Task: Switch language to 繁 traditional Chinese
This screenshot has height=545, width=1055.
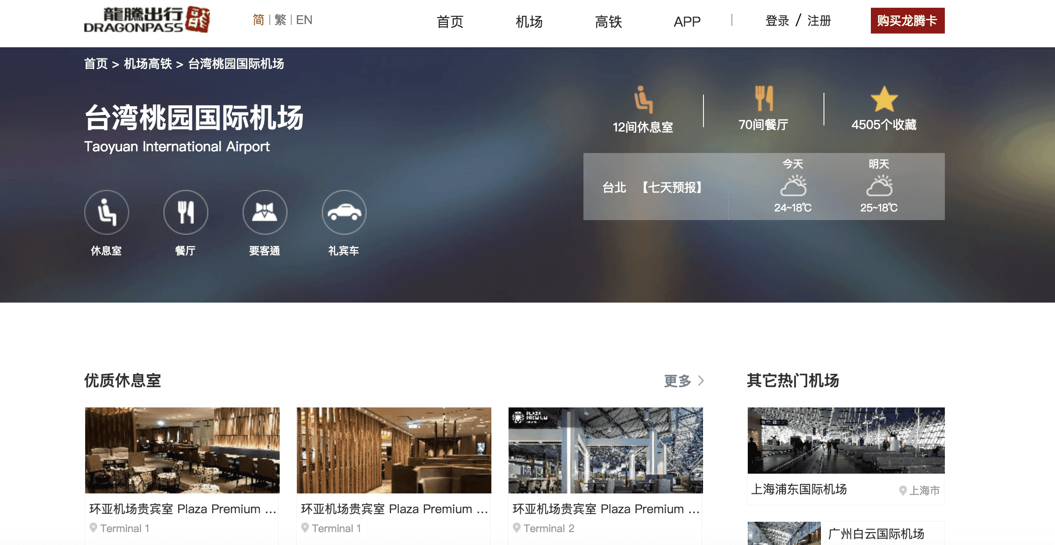Action: pos(280,20)
